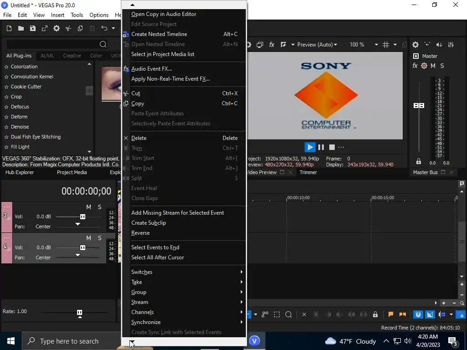Click the Undo arrow icon

point(104,28)
